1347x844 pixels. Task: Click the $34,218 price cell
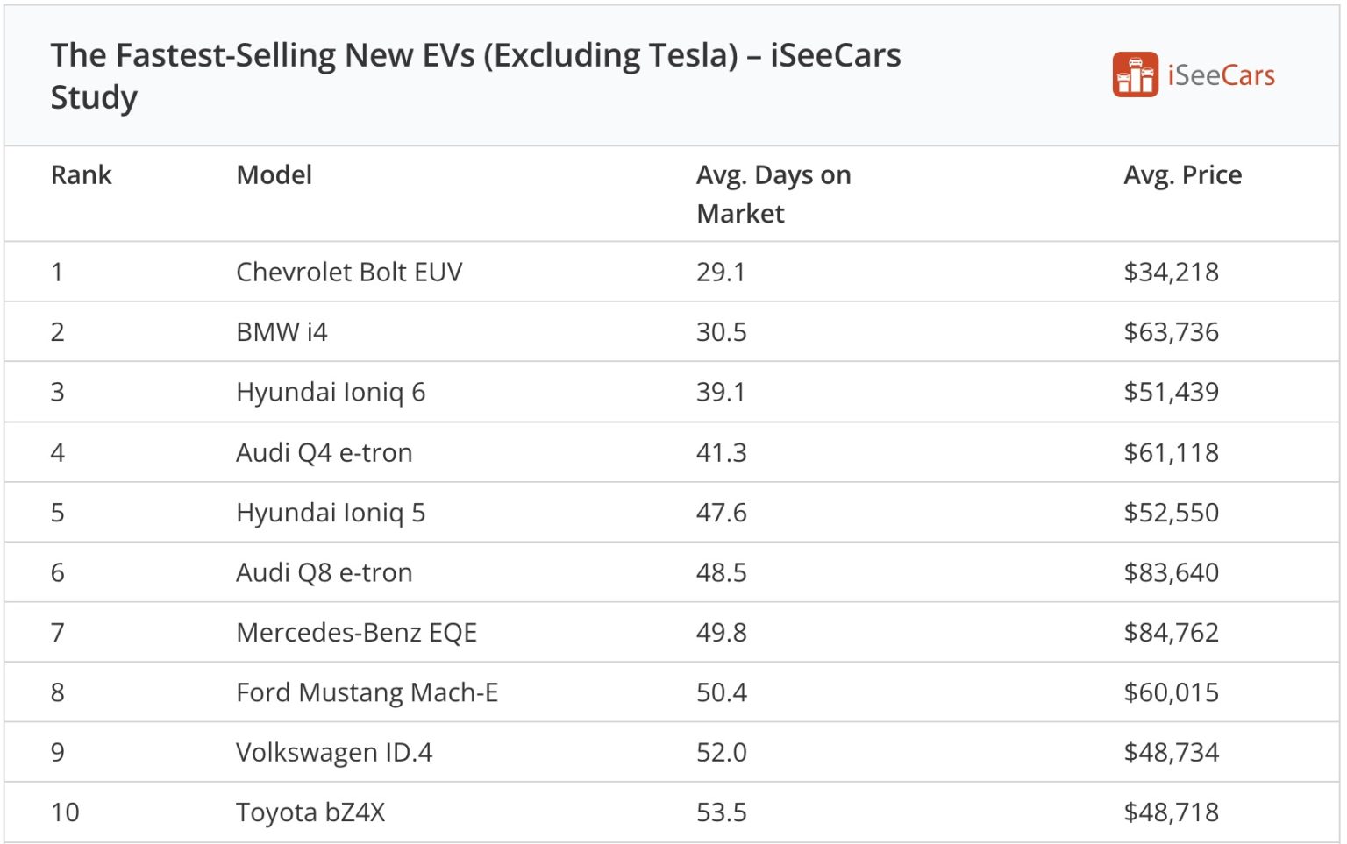click(x=1171, y=272)
